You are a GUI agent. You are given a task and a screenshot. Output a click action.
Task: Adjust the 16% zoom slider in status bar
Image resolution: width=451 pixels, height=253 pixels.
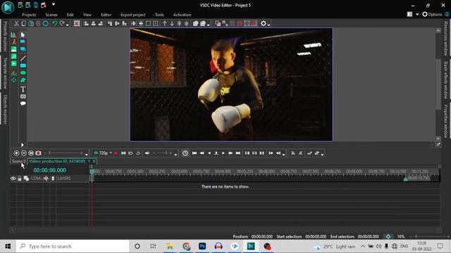click(x=428, y=237)
